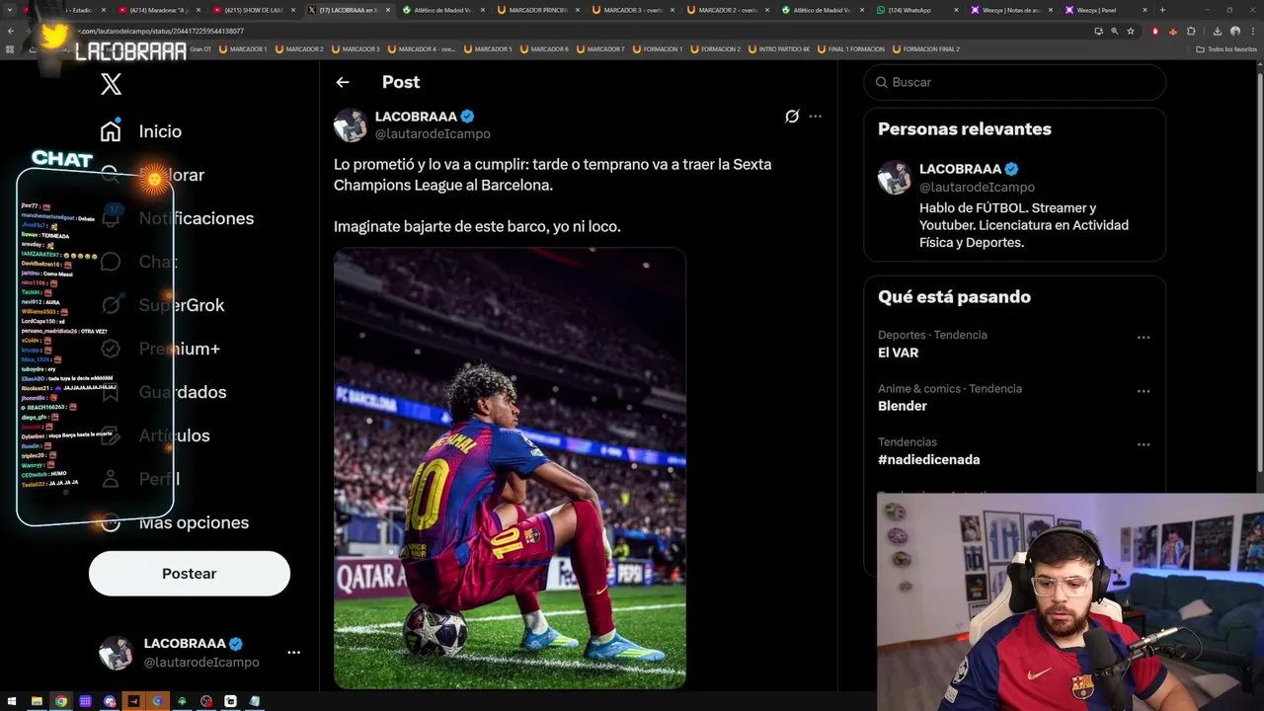Open the Windows Start menu

click(x=13, y=701)
